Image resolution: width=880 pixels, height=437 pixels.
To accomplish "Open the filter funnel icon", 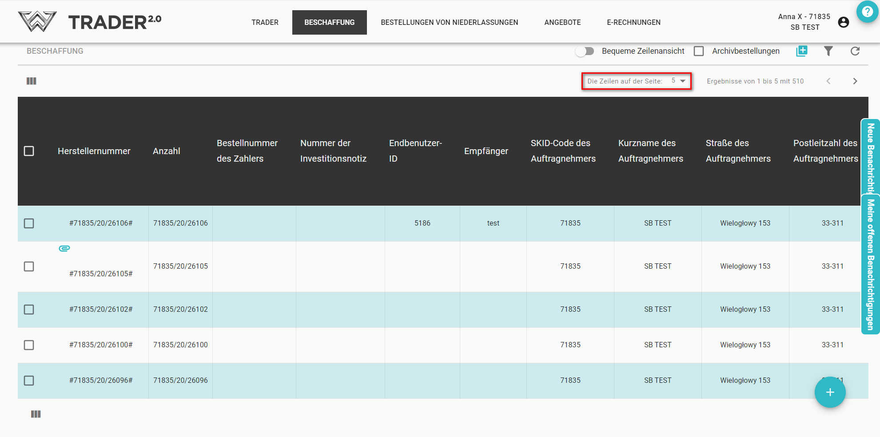I will [x=828, y=51].
